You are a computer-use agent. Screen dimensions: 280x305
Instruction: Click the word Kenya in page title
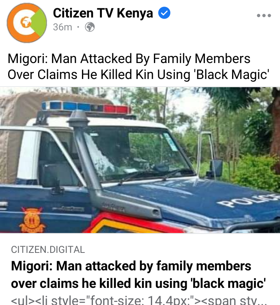tap(135, 13)
